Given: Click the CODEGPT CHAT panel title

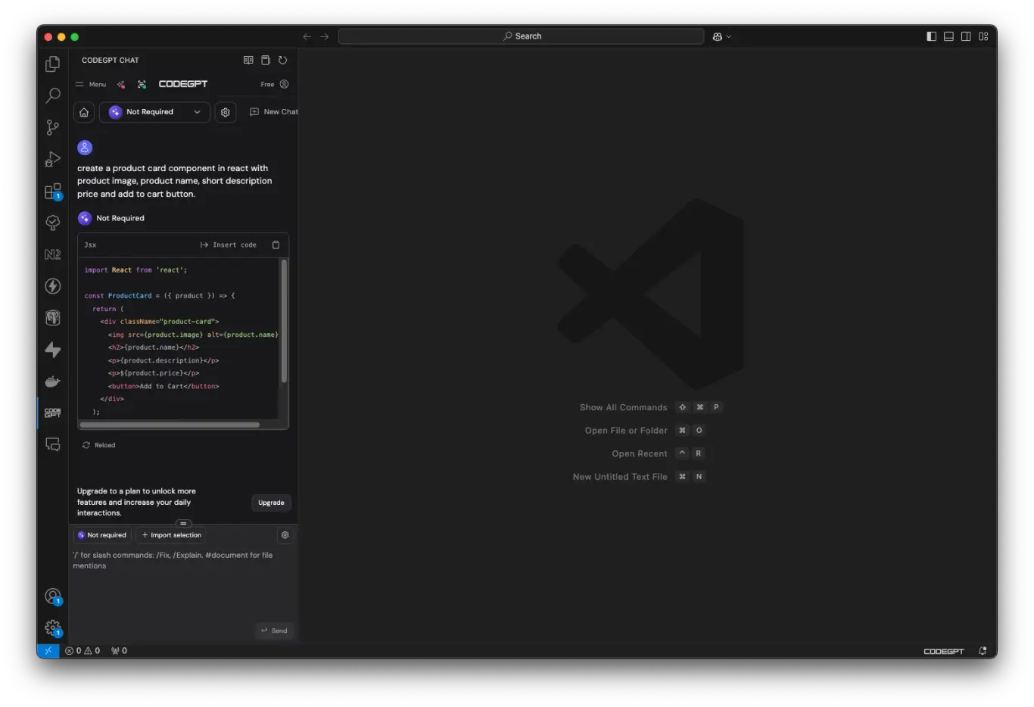Looking at the screenshot, I should tap(111, 60).
